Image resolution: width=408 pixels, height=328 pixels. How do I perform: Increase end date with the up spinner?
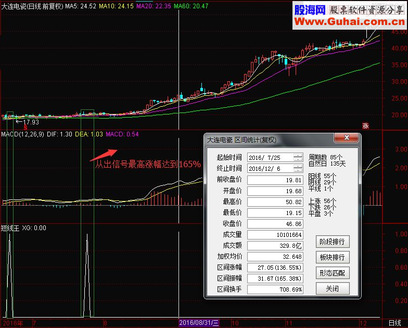tap(298, 166)
